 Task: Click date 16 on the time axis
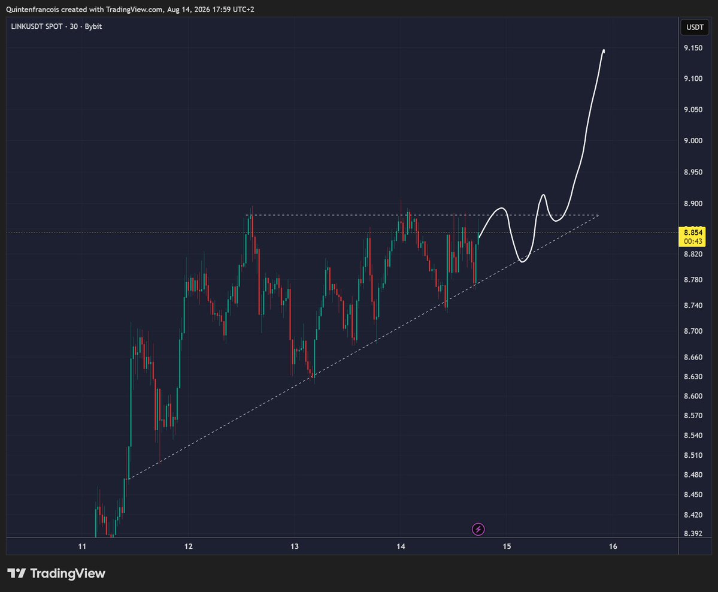[613, 546]
